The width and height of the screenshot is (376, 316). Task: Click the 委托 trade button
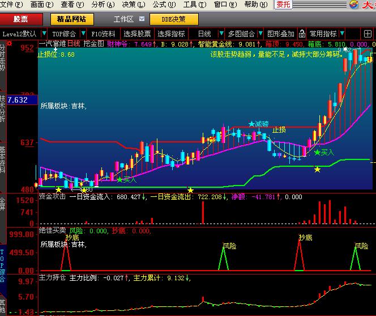pos(283,5)
